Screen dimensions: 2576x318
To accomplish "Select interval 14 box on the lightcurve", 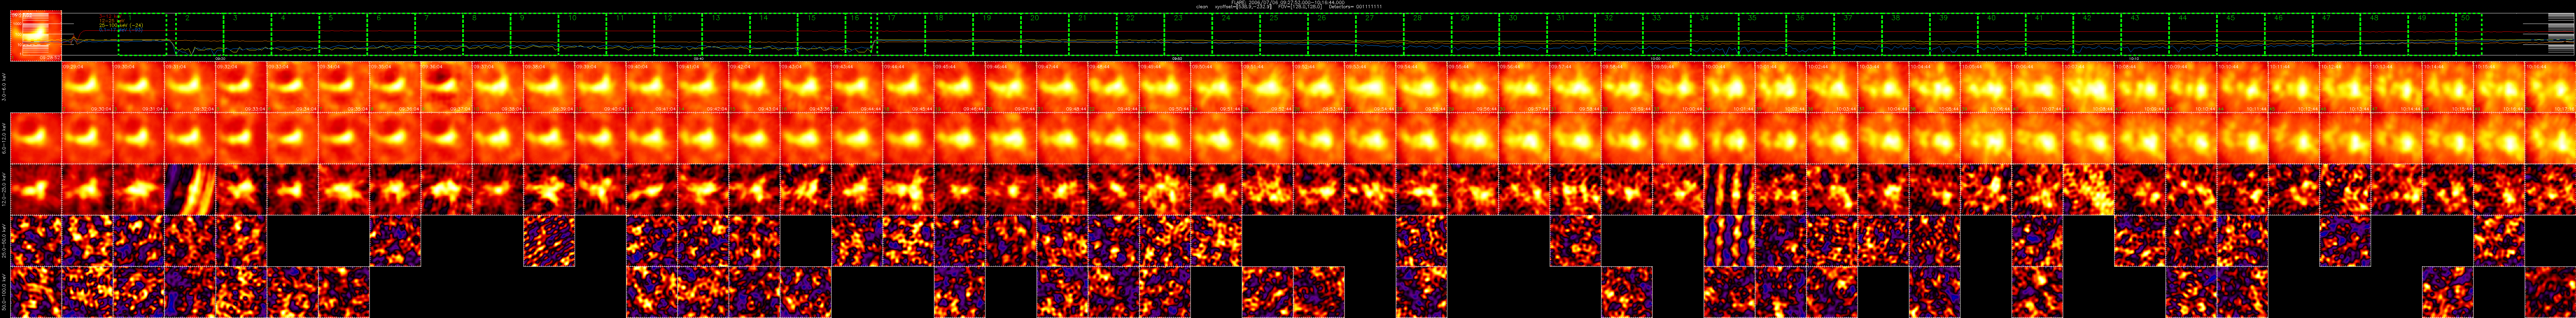I will click(774, 34).
